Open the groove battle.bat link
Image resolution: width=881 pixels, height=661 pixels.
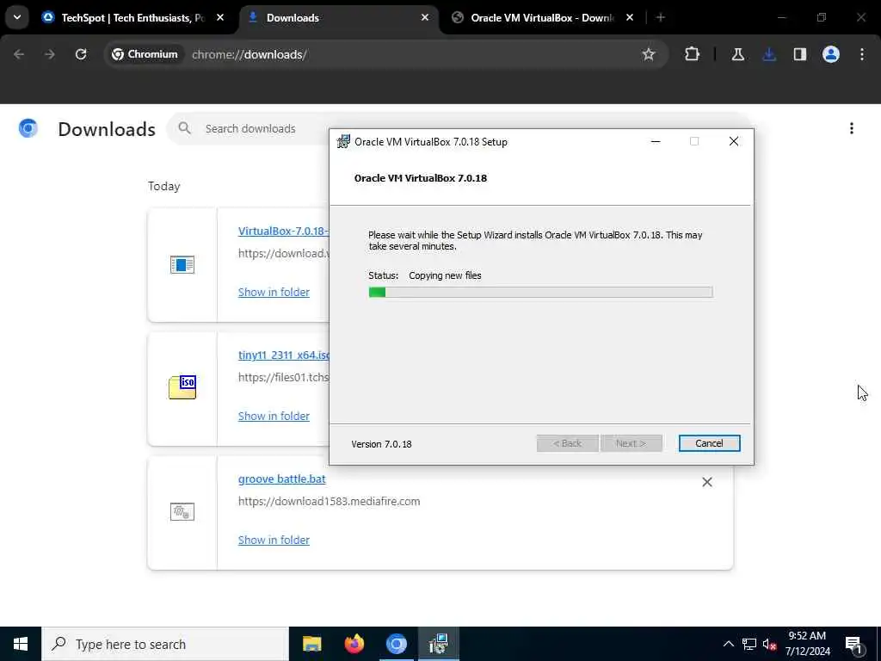(x=281, y=479)
